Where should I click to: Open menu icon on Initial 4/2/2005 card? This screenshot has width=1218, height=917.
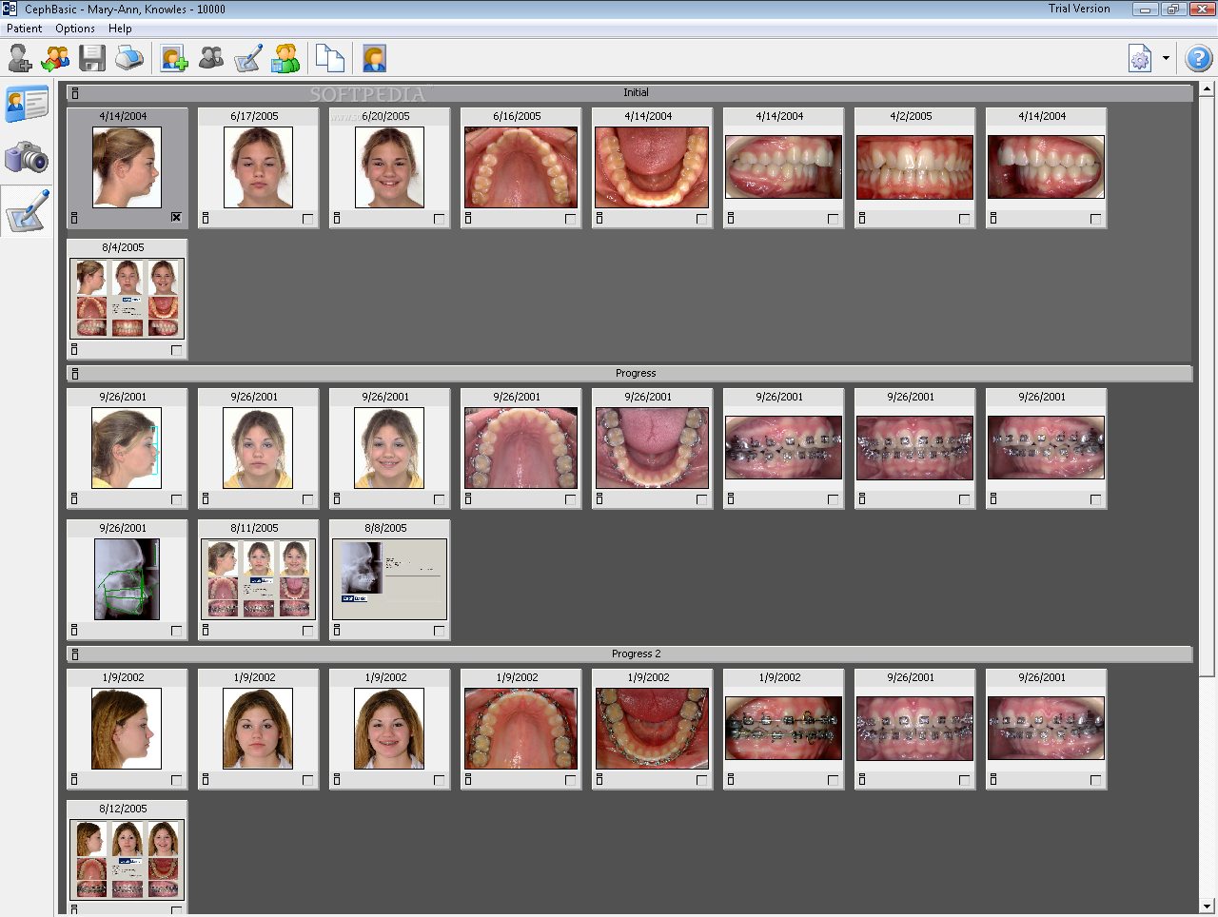pos(862,219)
